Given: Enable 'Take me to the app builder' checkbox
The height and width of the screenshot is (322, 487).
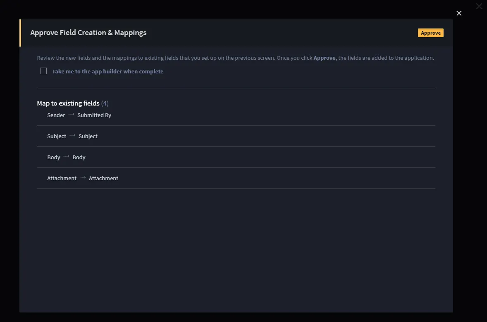Looking at the screenshot, I should [x=43, y=71].
